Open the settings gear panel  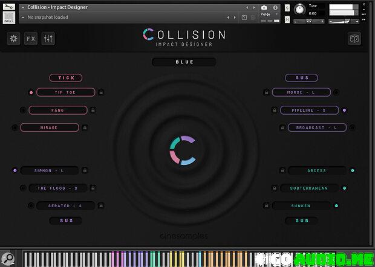[13, 39]
